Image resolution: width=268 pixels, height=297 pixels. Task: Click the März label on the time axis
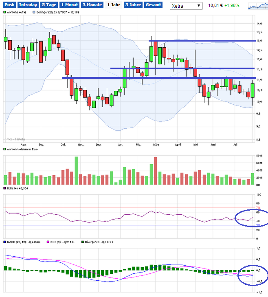(x=156, y=145)
